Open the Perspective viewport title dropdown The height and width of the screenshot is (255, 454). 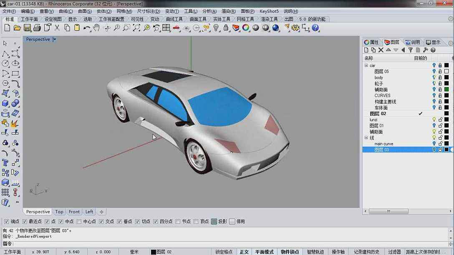54,40
